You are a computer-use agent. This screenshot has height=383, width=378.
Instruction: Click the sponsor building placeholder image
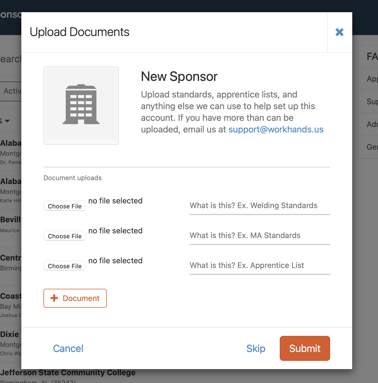[81, 106]
